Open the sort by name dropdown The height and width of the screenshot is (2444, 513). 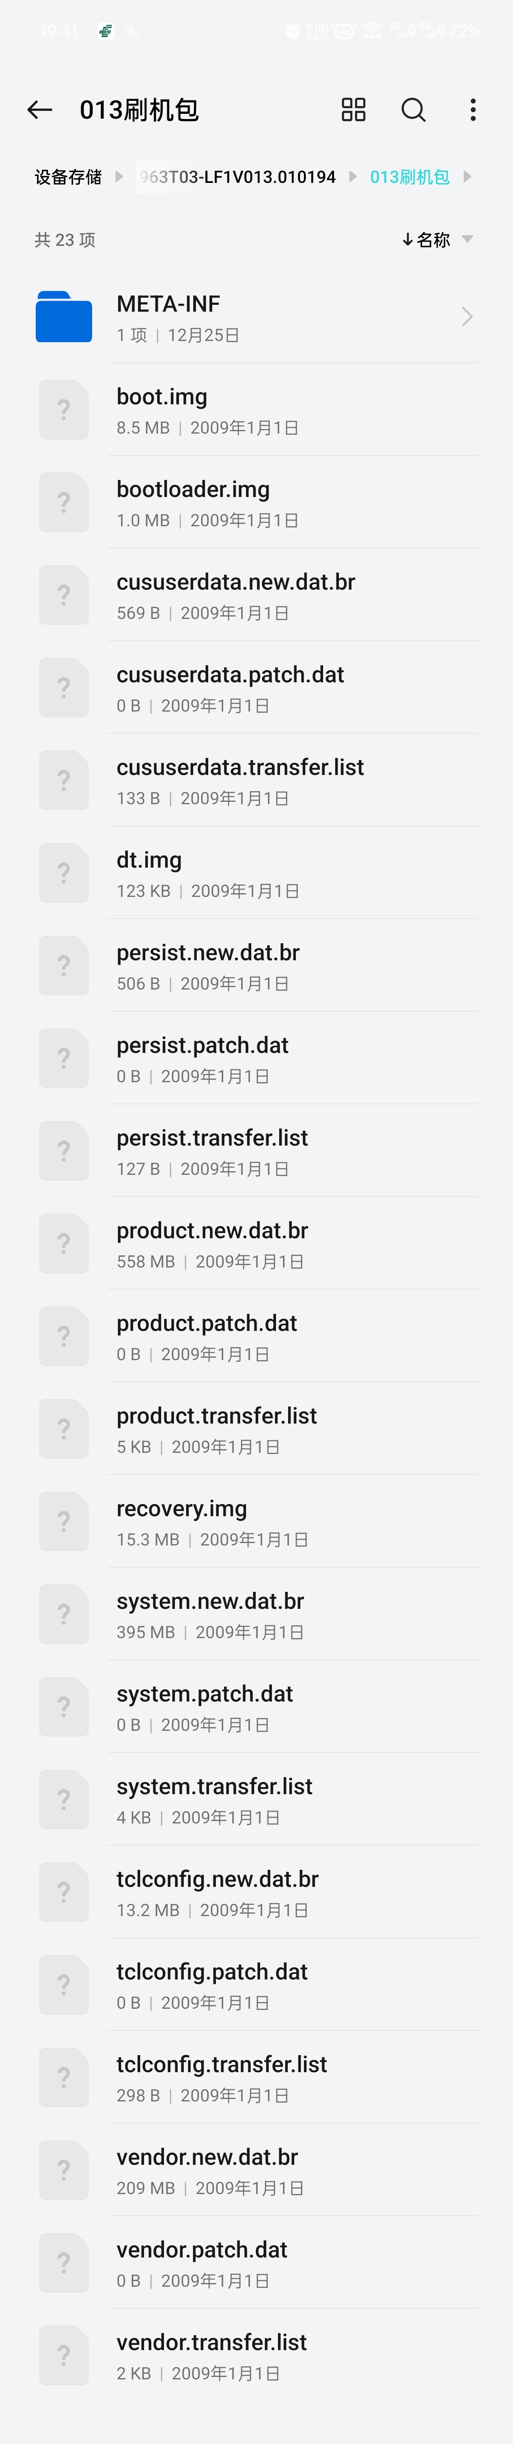coord(437,240)
